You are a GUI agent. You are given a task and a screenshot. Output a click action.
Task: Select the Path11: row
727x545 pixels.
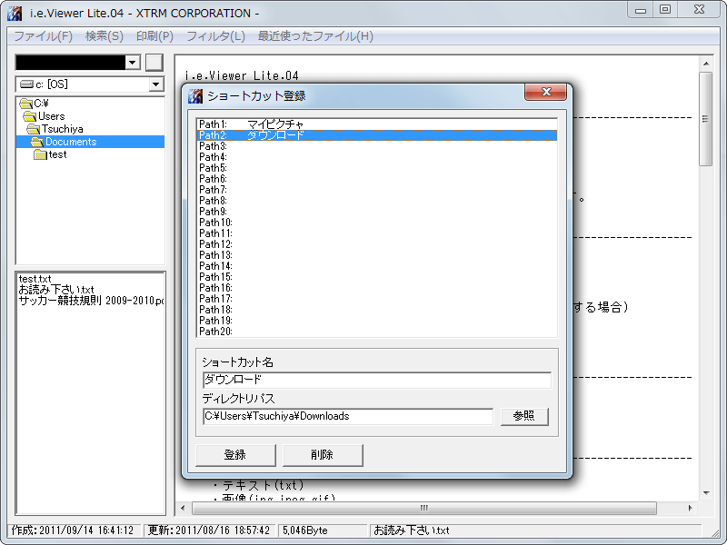click(x=376, y=233)
